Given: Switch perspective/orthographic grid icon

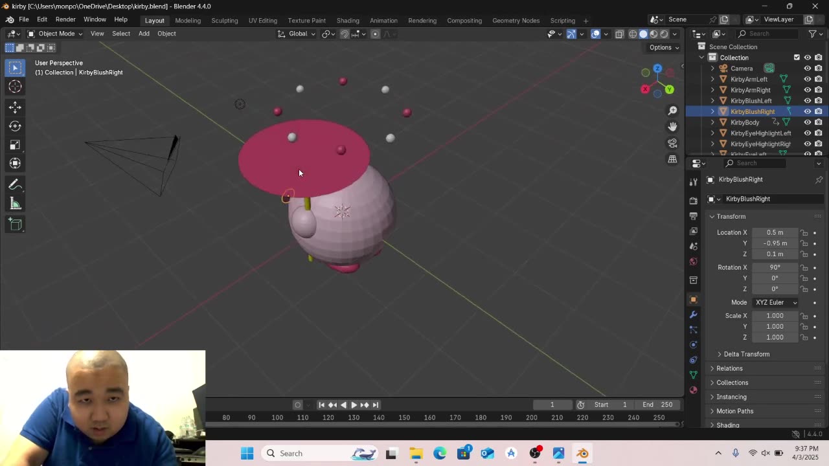Looking at the screenshot, I should pos(672,159).
